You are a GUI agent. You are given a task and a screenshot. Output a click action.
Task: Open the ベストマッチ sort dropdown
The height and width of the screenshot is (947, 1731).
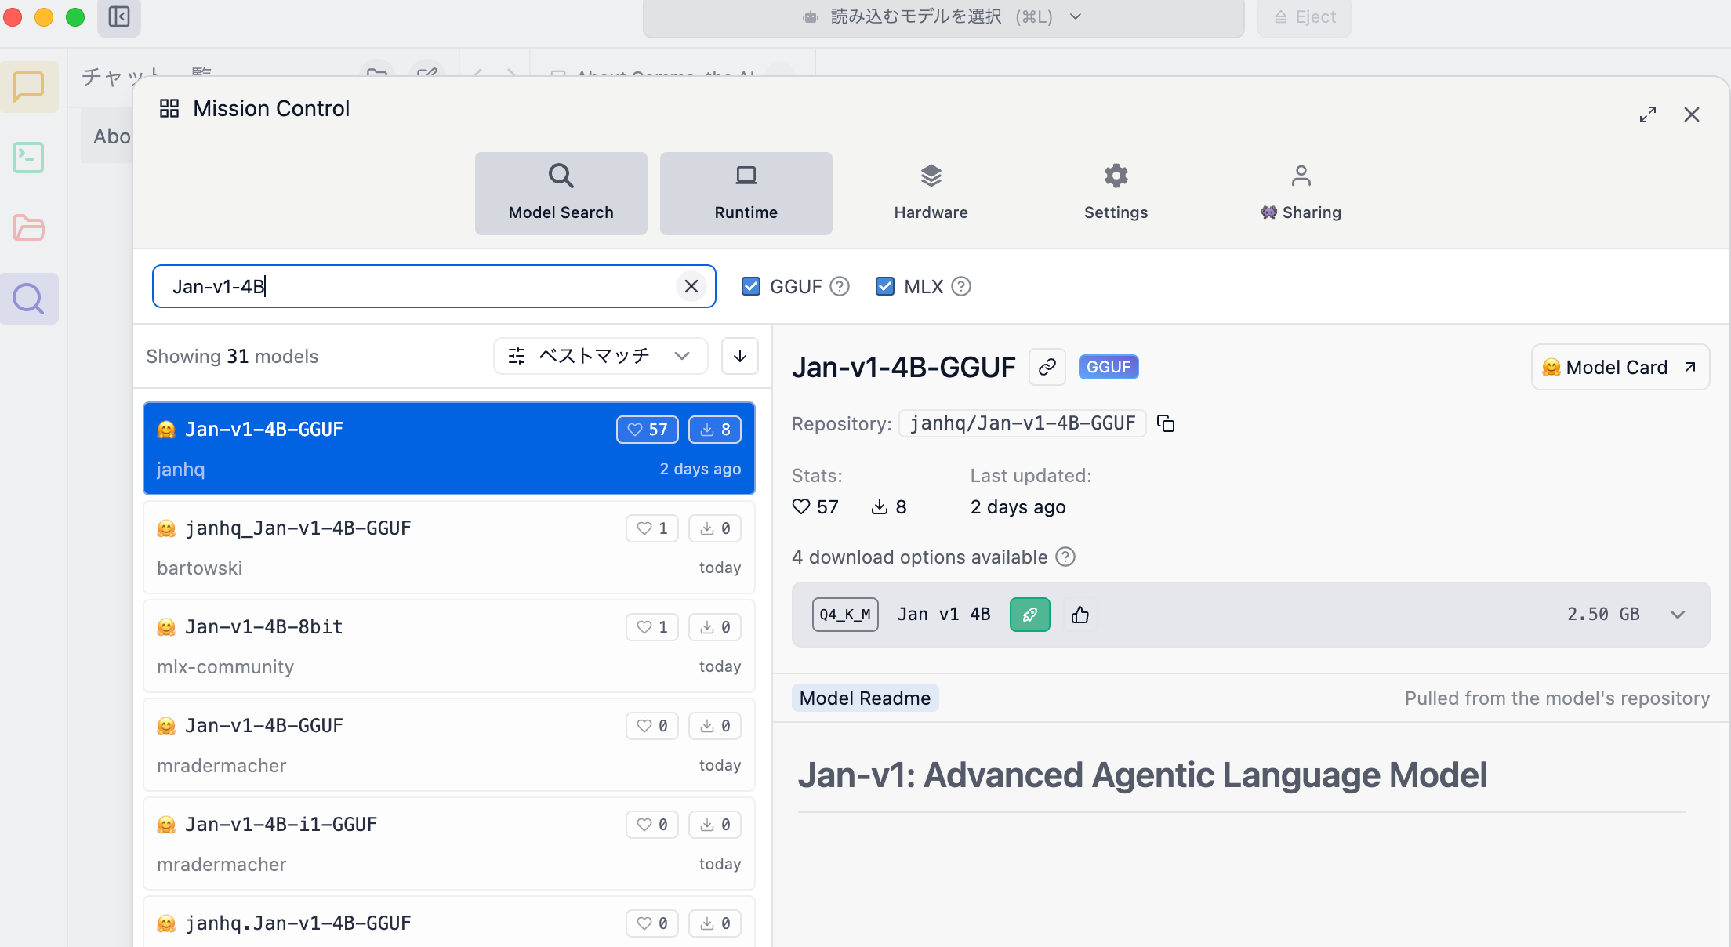tap(600, 356)
